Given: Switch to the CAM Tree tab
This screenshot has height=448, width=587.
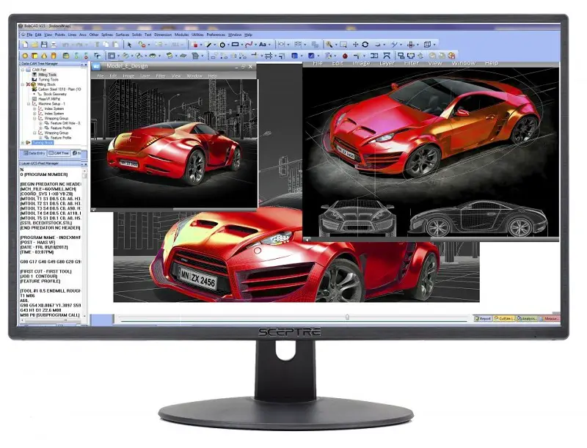Looking at the screenshot, I should coord(59,153).
